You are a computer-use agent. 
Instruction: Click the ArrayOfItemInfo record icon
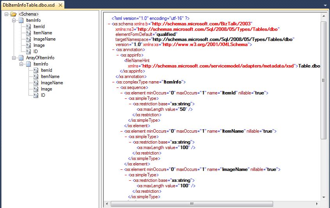[21, 58]
